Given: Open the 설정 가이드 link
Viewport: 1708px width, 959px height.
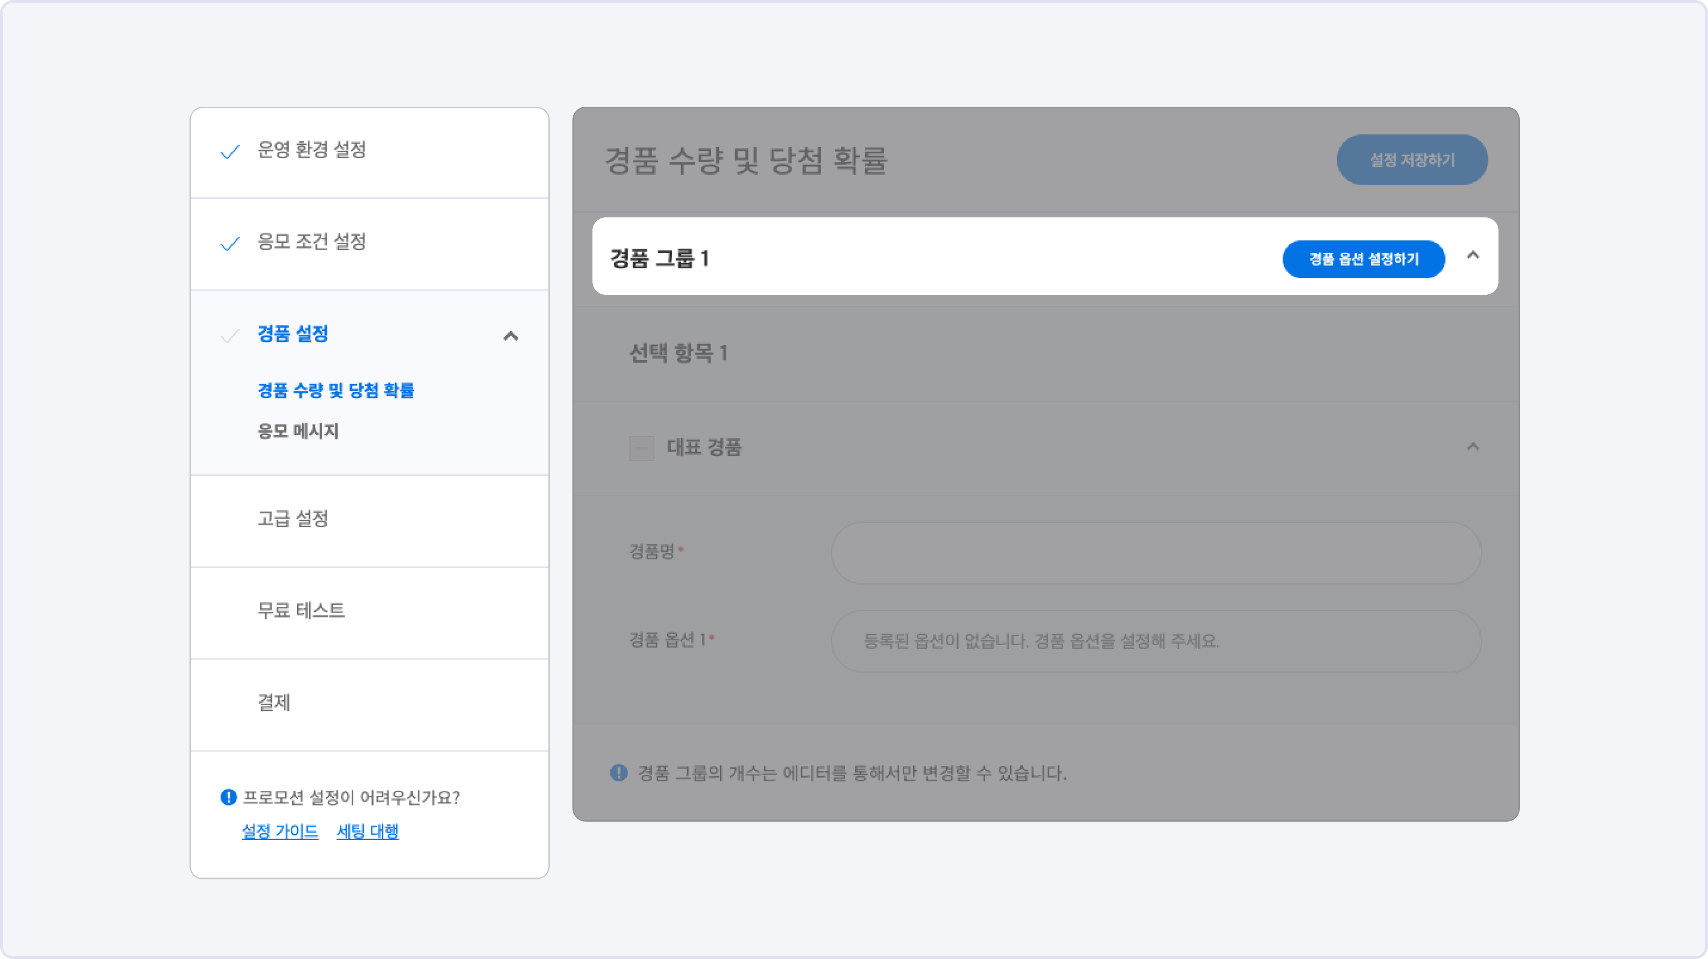Looking at the screenshot, I should (280, 831).
